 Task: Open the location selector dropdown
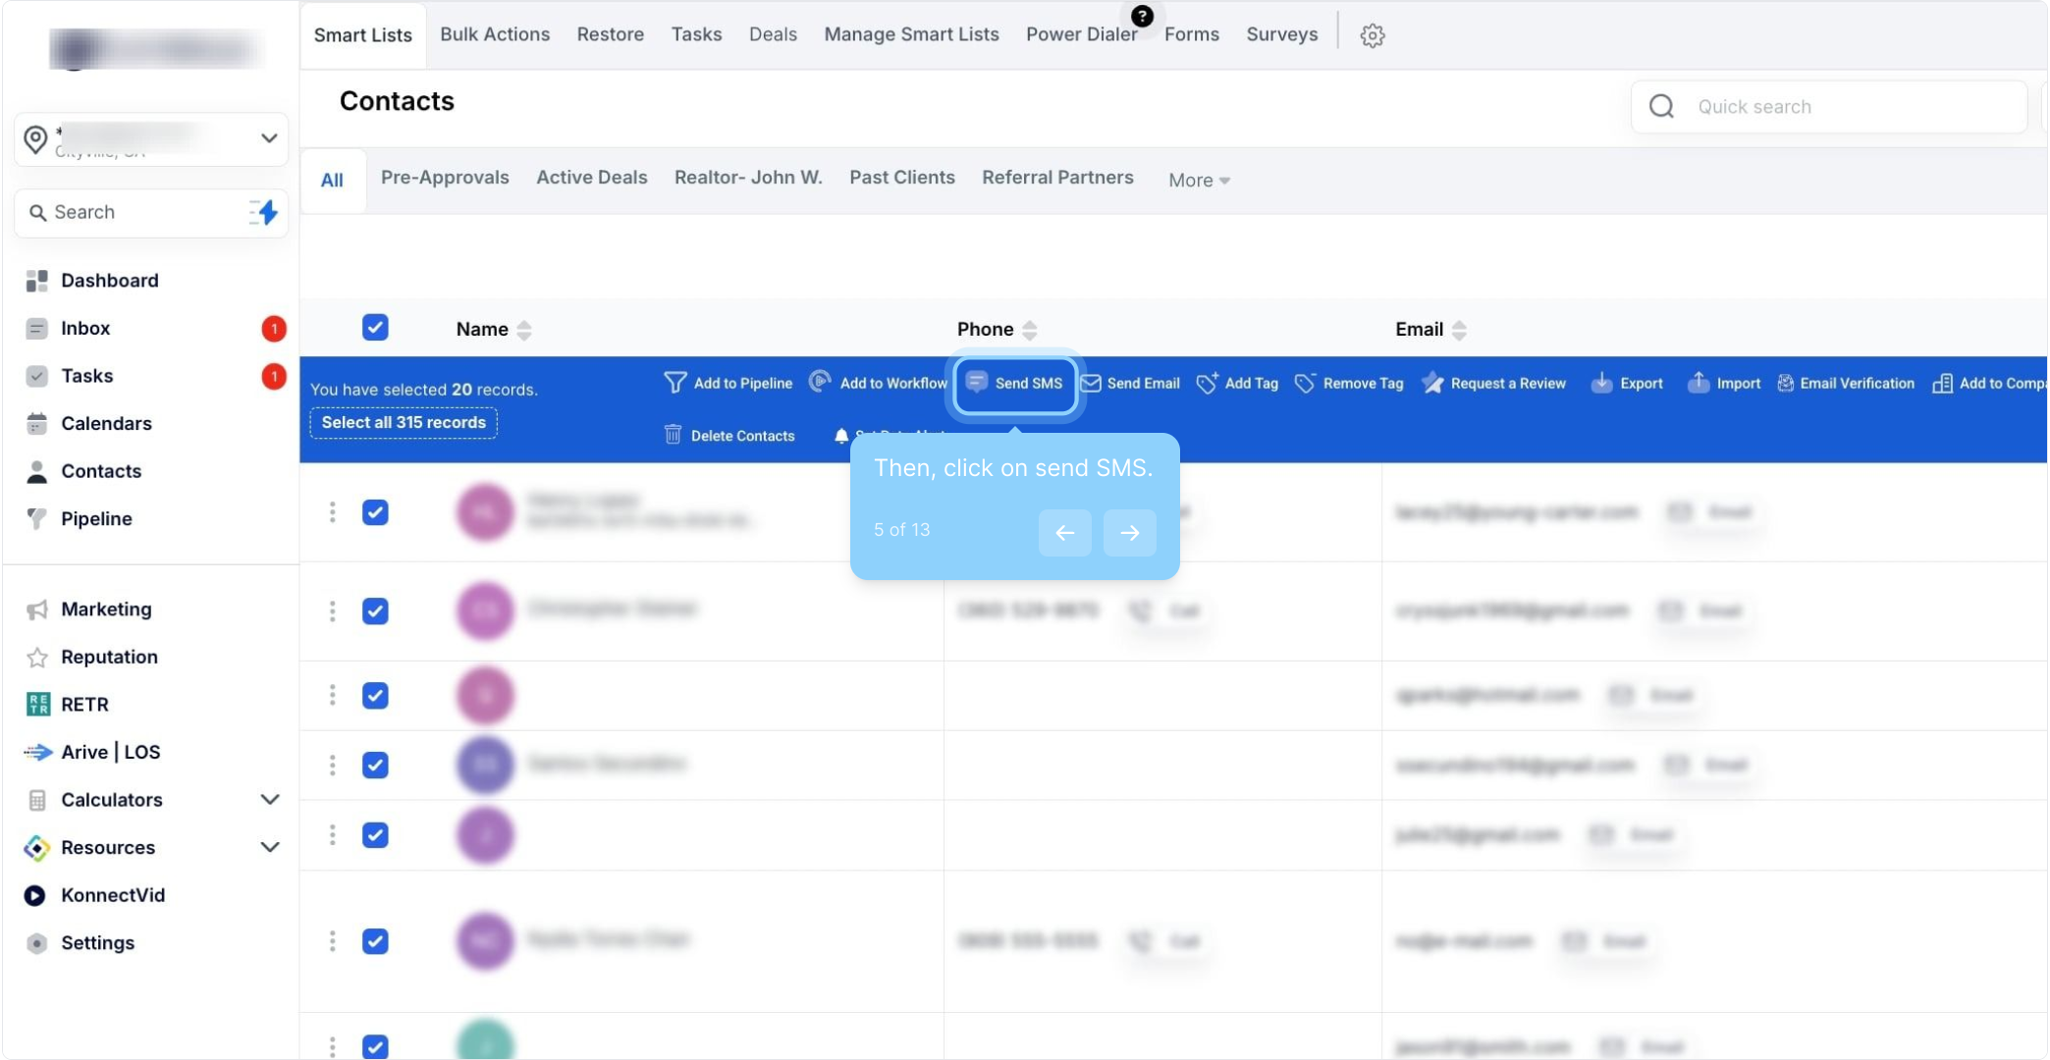pos(268,138)
